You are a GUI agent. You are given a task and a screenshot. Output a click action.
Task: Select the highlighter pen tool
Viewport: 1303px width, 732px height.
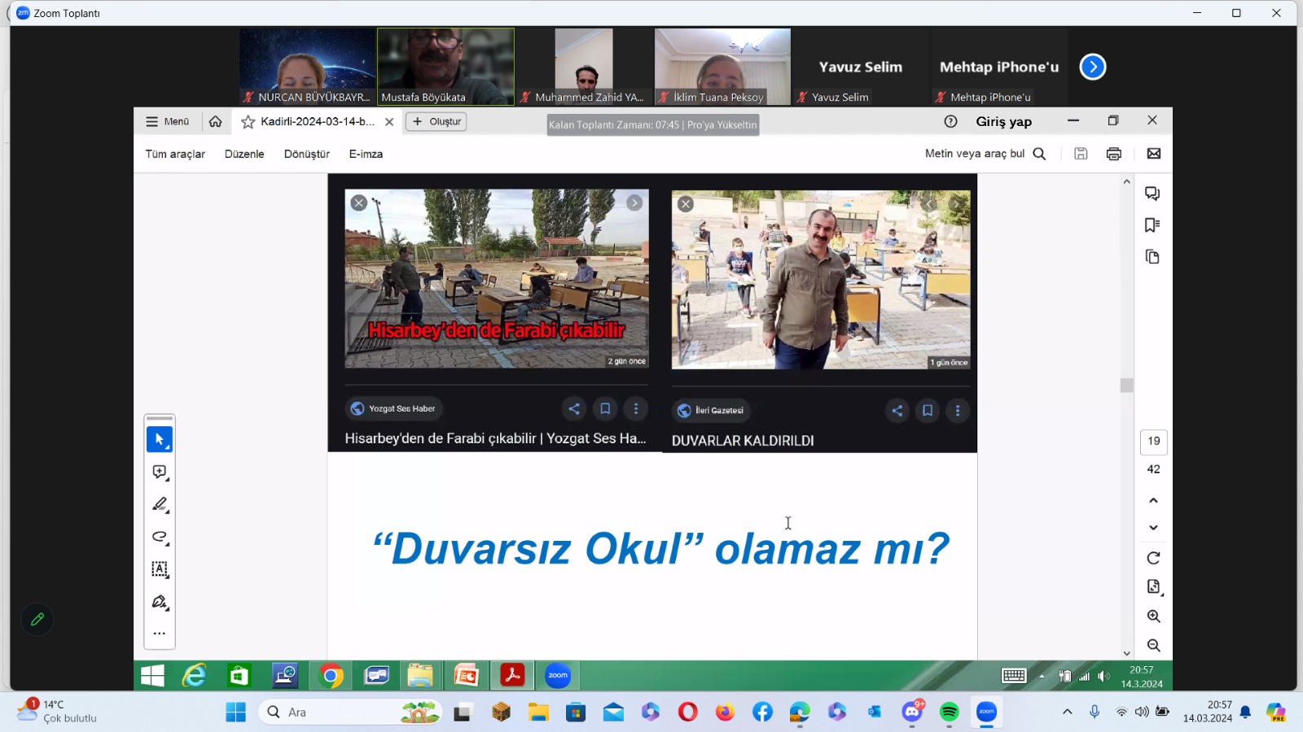tap(160, 505)
